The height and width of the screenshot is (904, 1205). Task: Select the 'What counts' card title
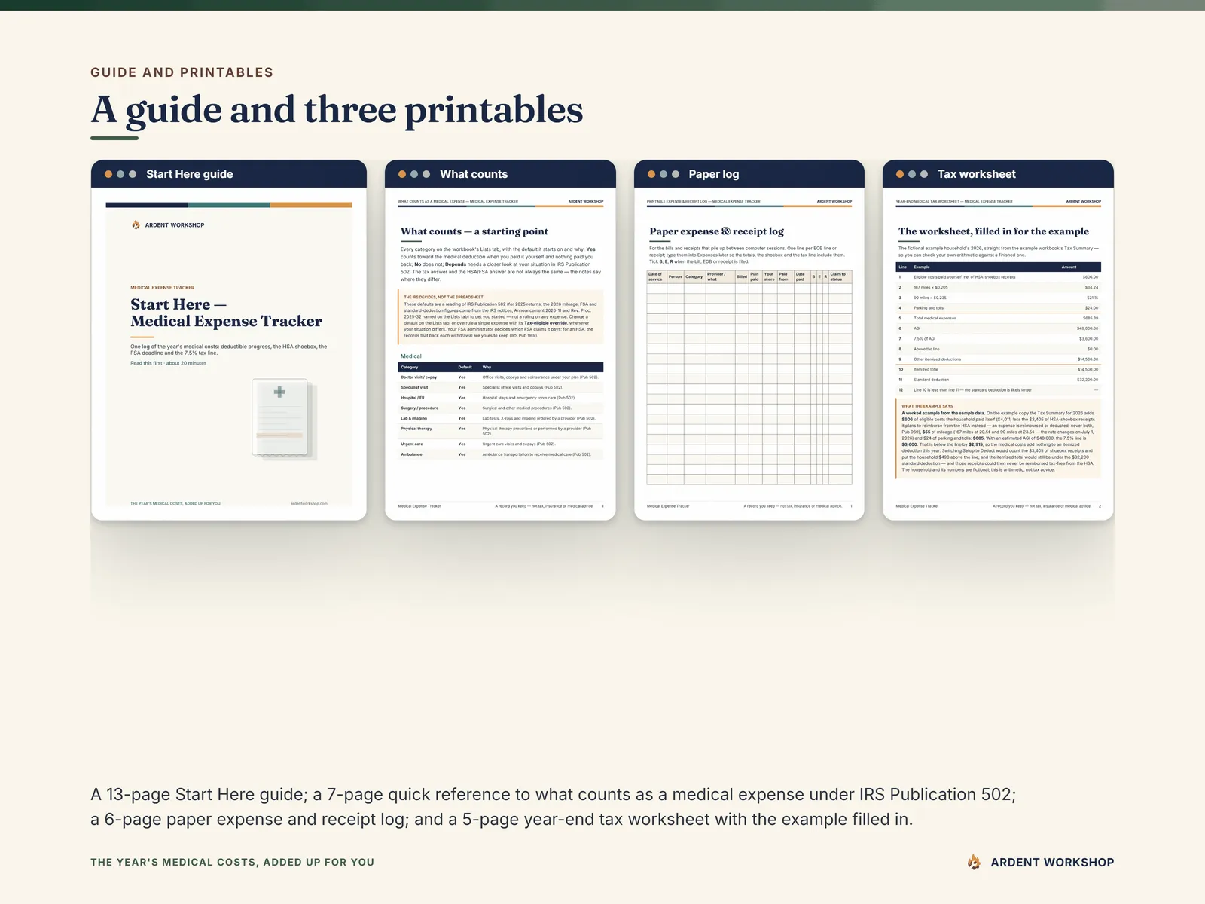[474, 174]
